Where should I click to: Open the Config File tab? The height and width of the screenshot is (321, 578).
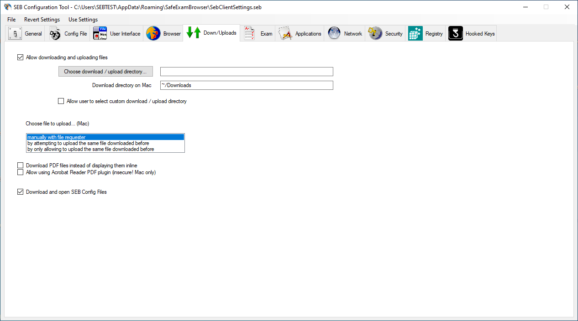[68, 34]
